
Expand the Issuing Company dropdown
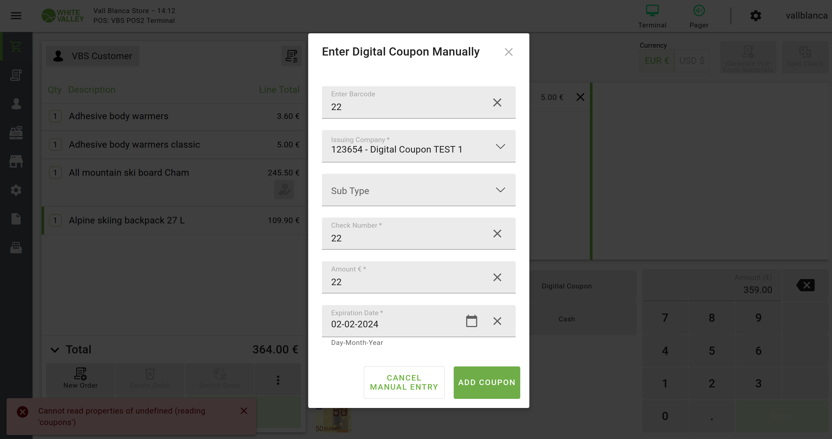[500, 146]
